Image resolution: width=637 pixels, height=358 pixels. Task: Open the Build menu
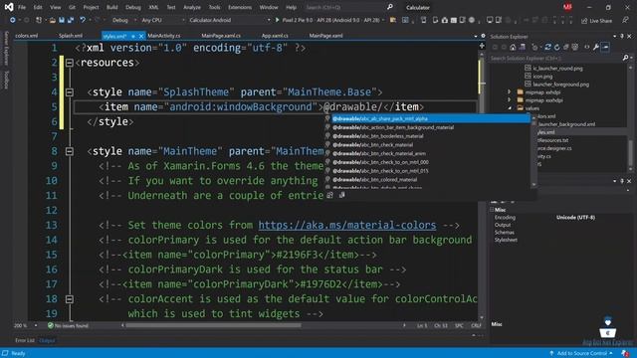[111, 7]
